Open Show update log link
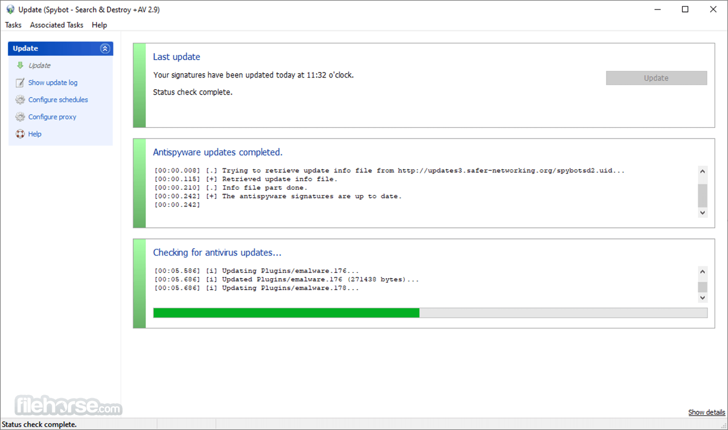728x430 pixels. 53,83
